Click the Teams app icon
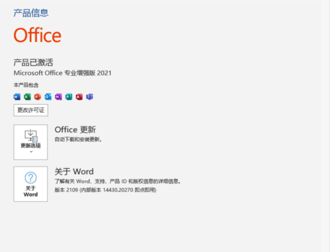 tap(89, 97)
